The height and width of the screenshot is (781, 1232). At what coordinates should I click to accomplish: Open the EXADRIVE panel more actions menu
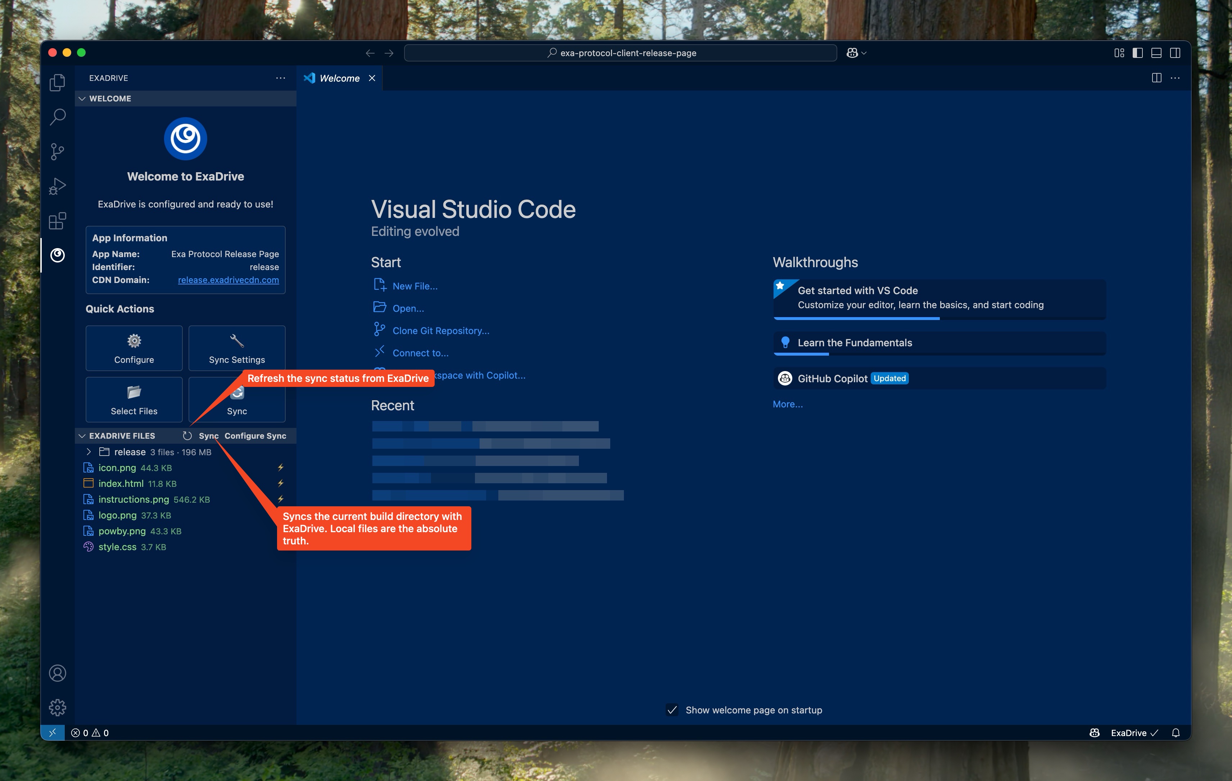[x=280, y=78]
